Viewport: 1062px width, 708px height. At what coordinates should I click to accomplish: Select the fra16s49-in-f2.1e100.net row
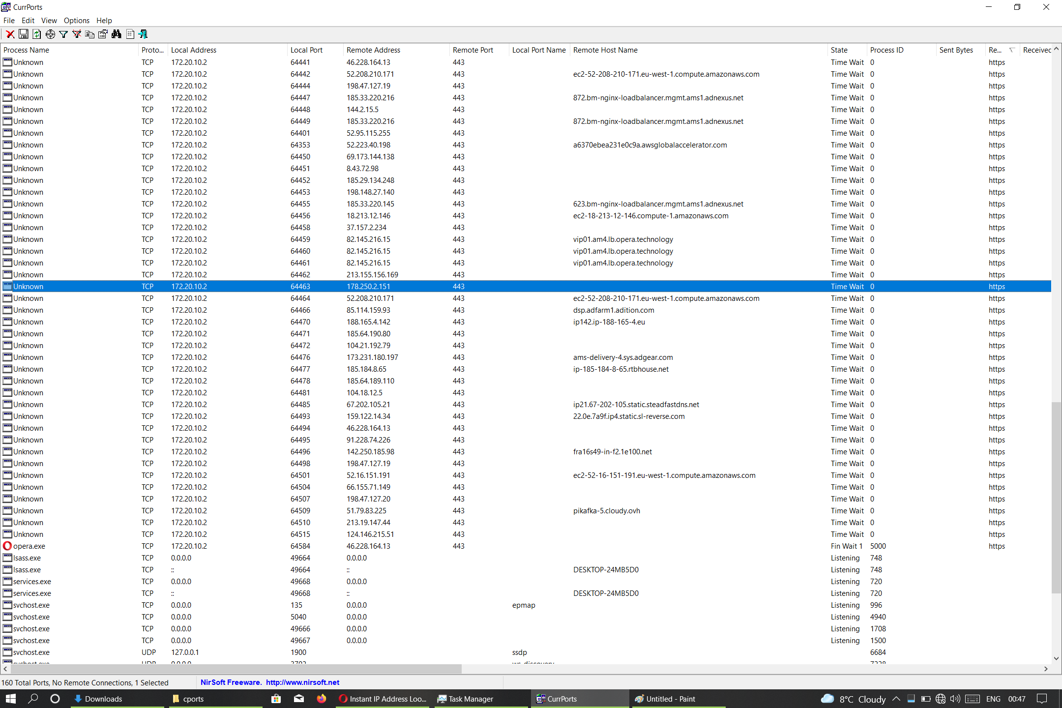point(526,451)
